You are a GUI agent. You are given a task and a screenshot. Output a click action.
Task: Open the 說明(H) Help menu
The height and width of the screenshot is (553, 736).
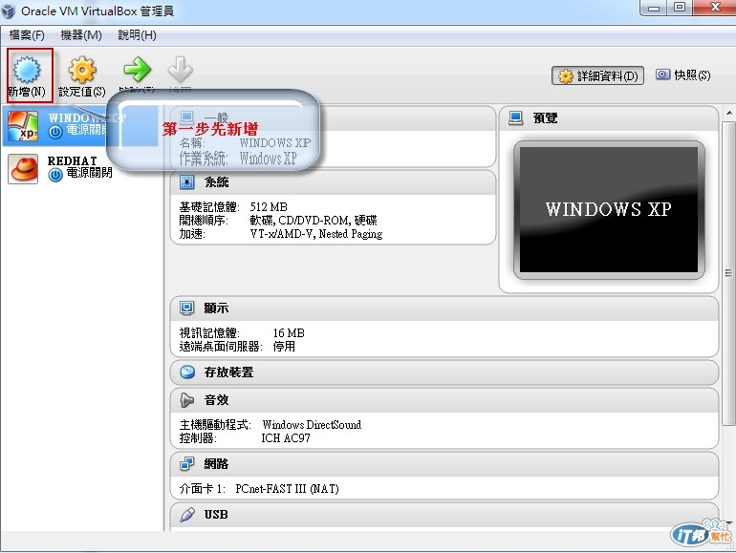click(x=137, y=35)
